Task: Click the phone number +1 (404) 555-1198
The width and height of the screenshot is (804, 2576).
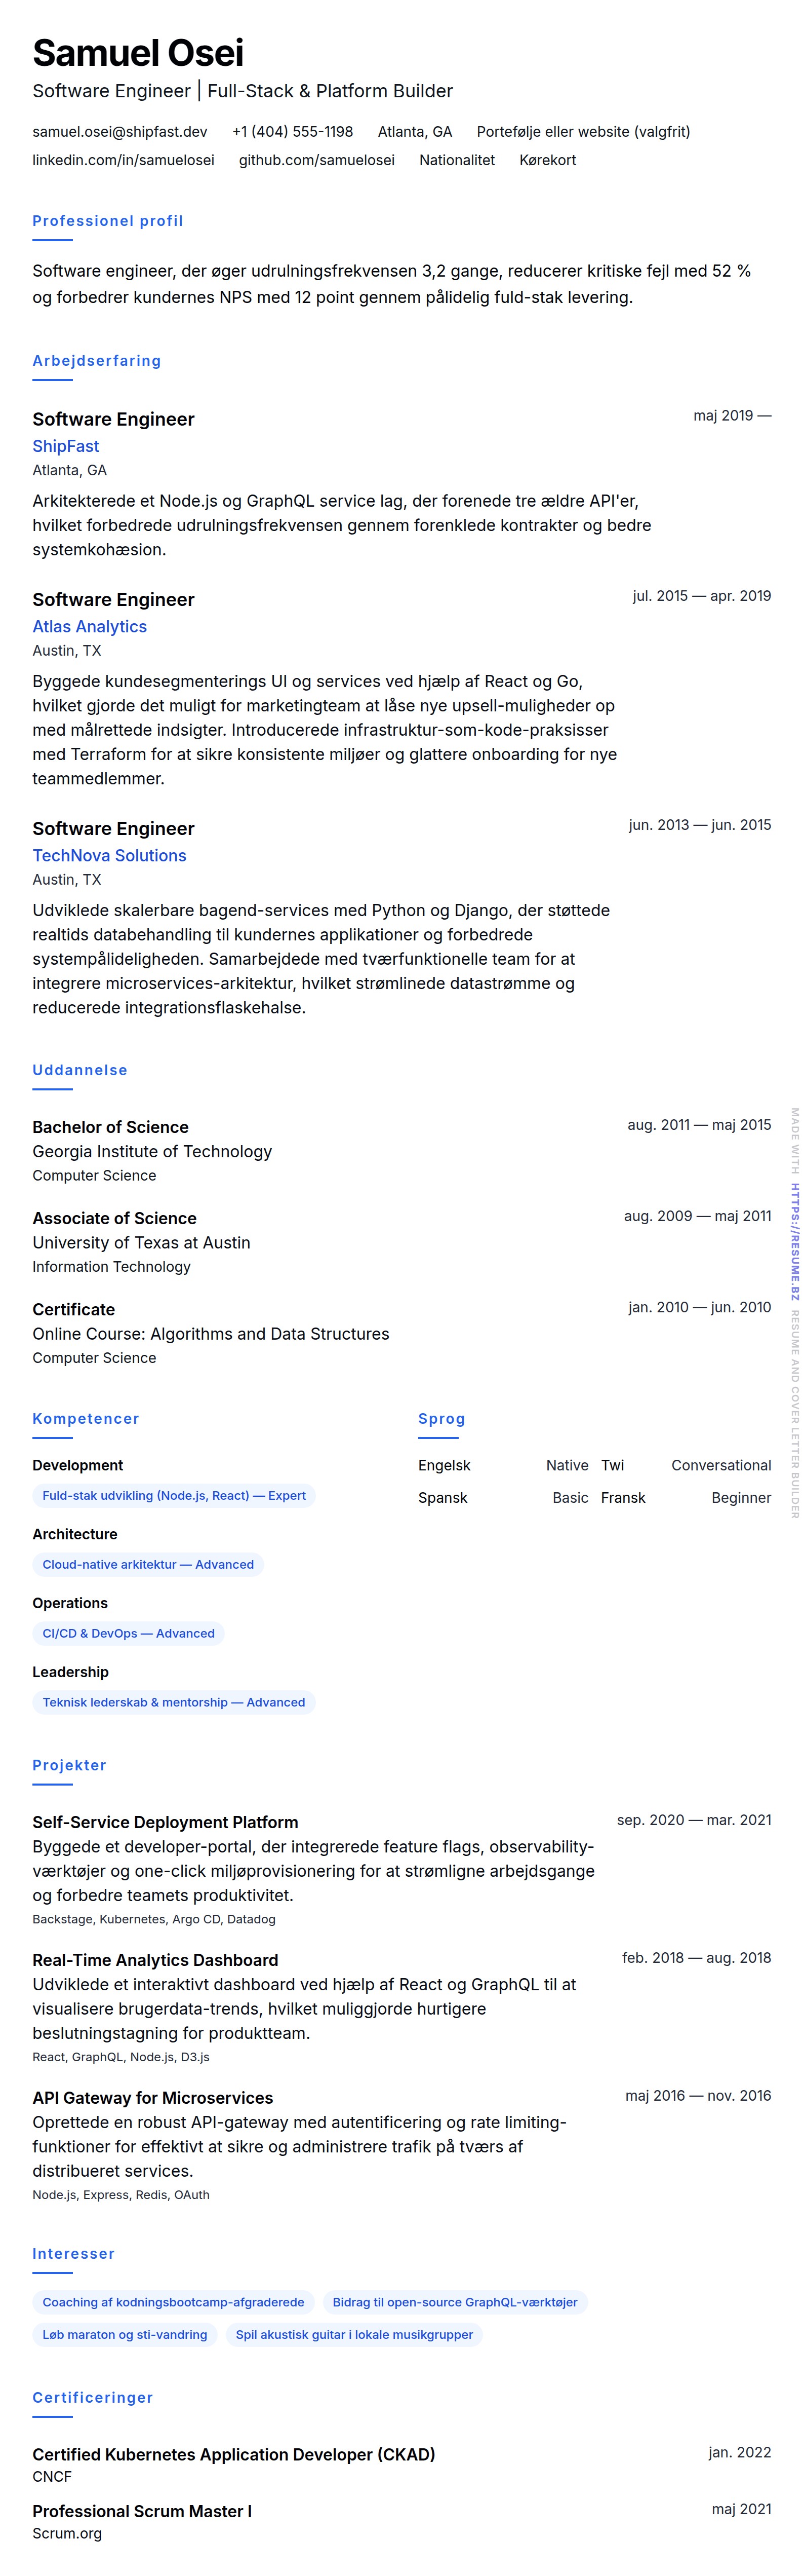Action: point(293,132)
